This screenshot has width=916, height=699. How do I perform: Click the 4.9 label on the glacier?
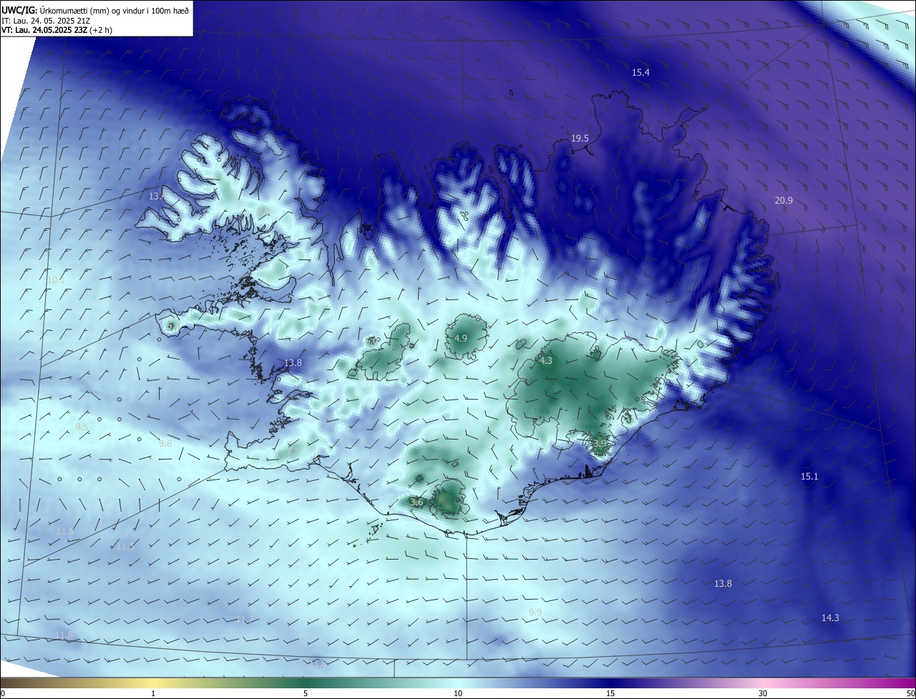[461, 338]
